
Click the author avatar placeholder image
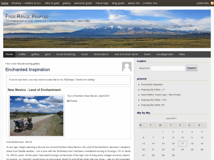pos(127,67)
